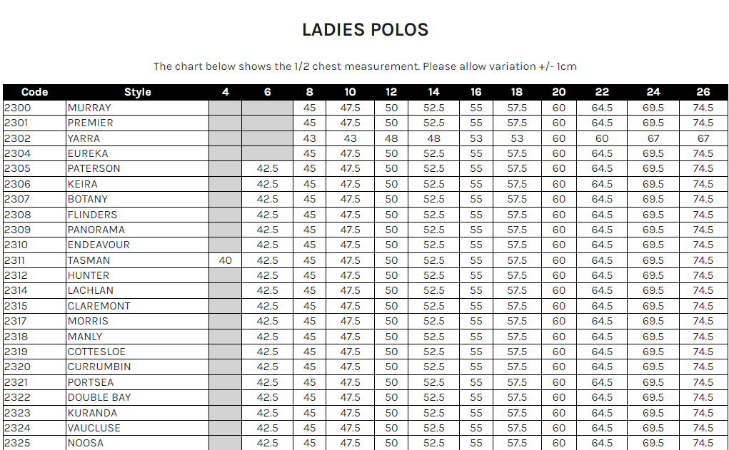This screenshot has height=450, width=729.
Task: Click the grey size 4 cell for MURRAY
Action: coord(226,108)
